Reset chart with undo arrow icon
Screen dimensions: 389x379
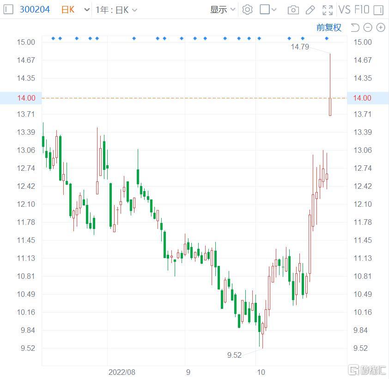point(355,27)
